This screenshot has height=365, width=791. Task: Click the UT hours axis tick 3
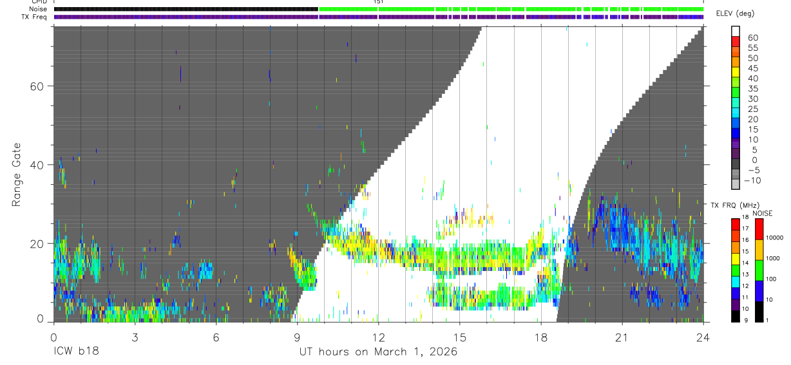(135, 337)
